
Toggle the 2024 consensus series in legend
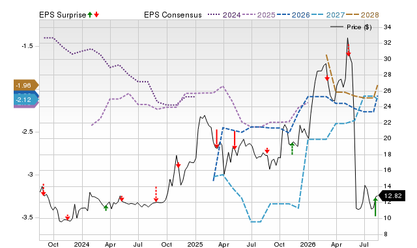pos(224,15)
